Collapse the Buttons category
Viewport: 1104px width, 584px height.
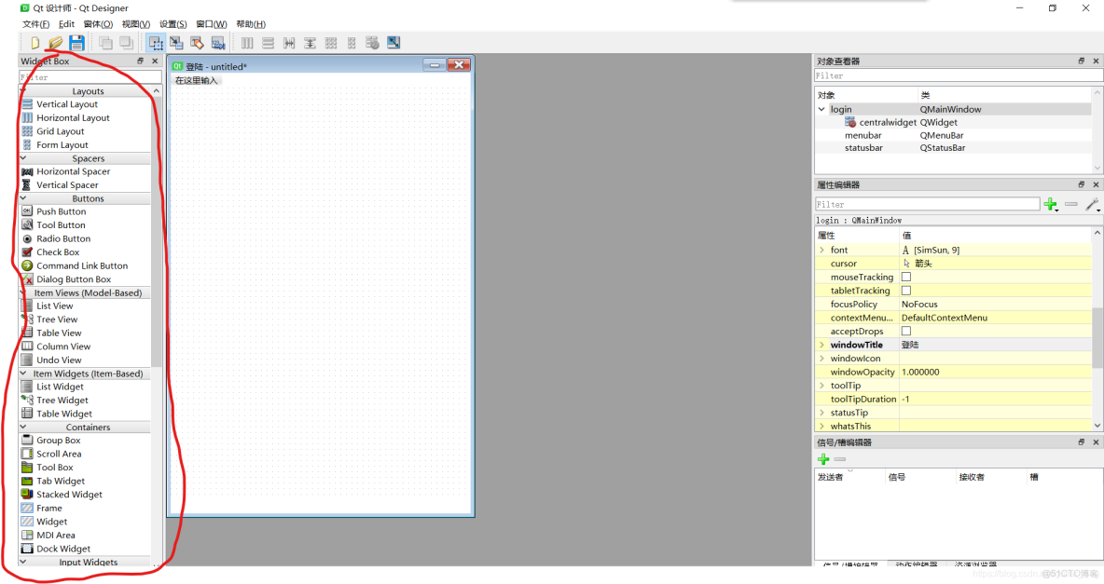coord(23,198)
